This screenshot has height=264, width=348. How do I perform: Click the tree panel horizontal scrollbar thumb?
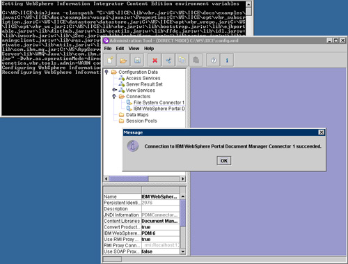129,179
